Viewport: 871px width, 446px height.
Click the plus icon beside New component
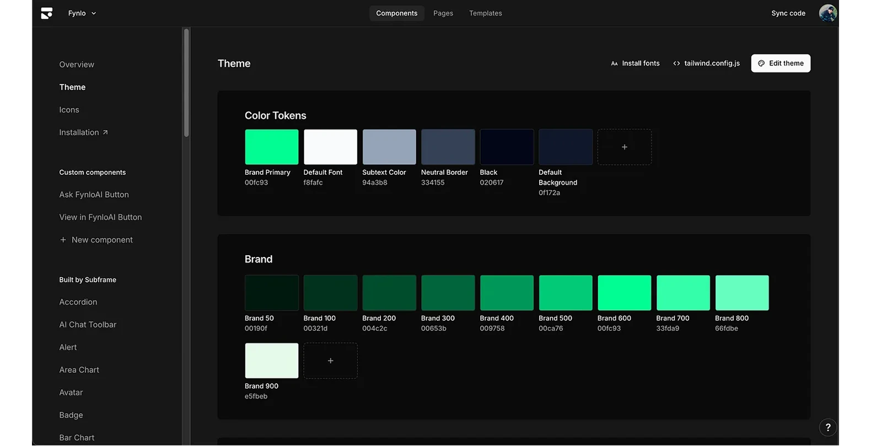coord(63,240)
